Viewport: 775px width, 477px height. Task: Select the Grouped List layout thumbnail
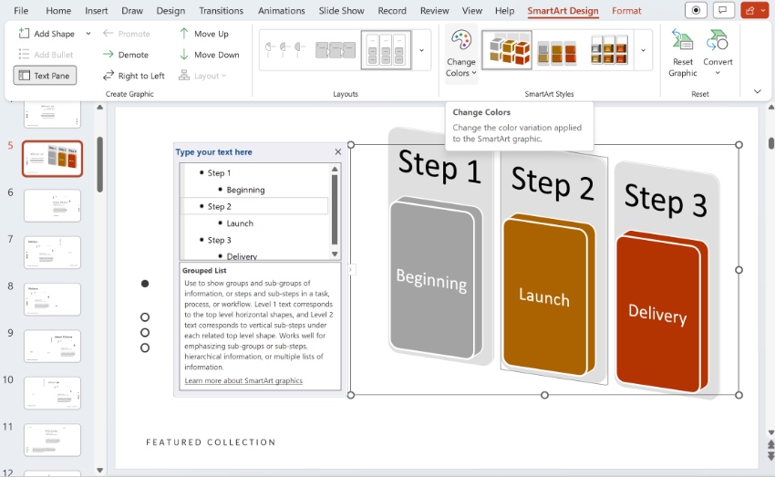point(386,49)
